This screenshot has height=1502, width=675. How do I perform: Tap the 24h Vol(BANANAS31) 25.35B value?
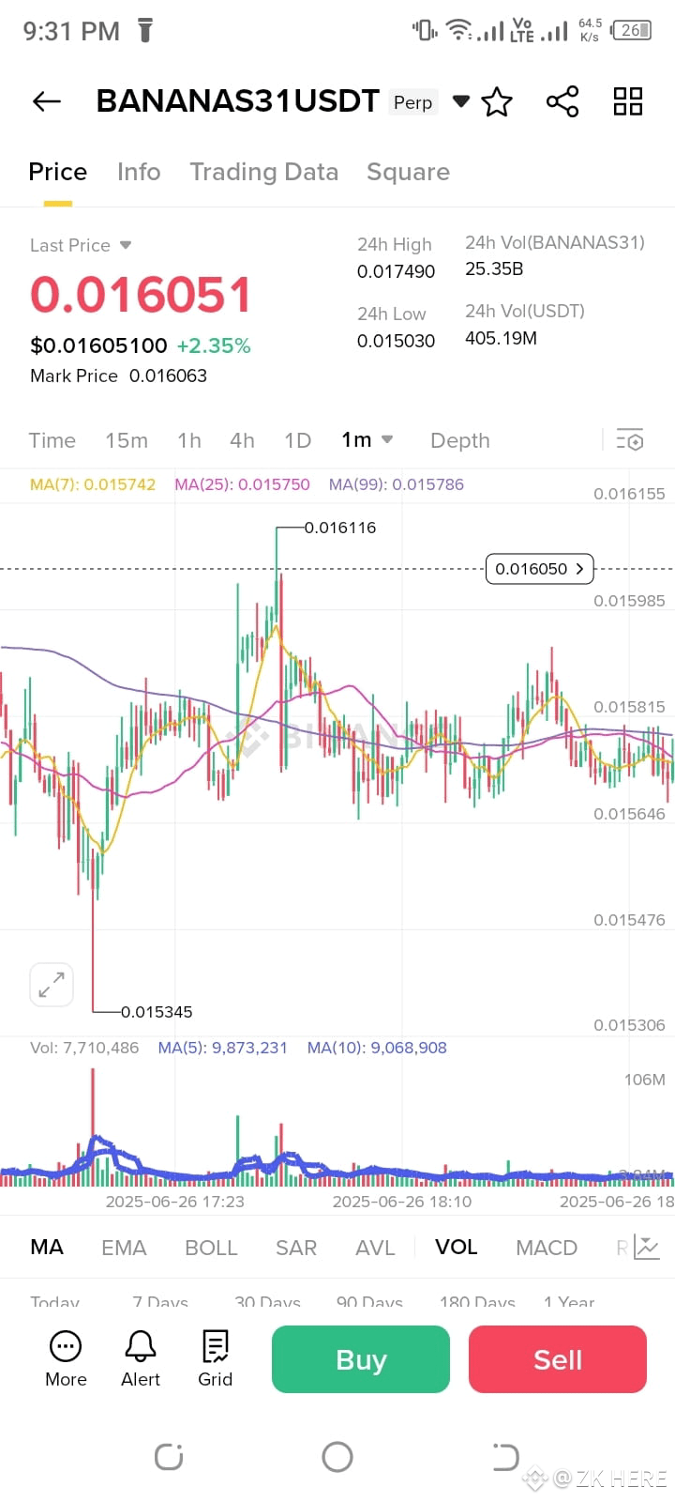[494, 268]
